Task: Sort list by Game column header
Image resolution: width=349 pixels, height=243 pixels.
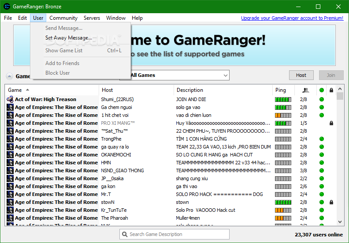Action: pyautogui.click(x=52, y=90)
